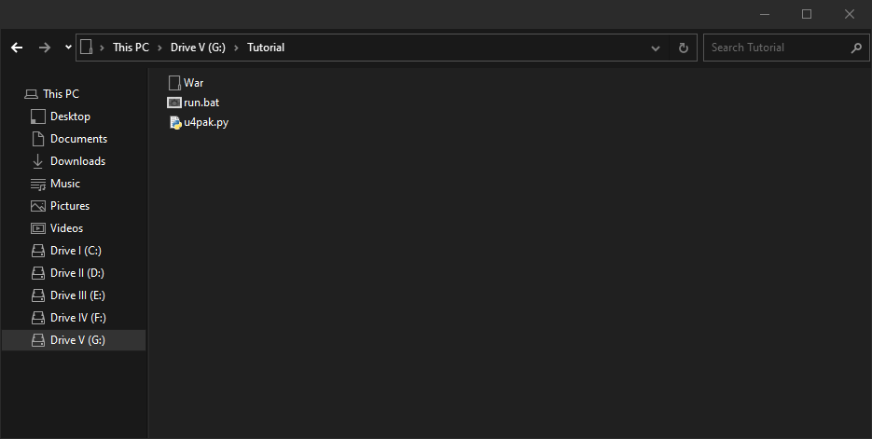Click the Music library icon
Screen dimensions: 872x439
tap(38, 184)
